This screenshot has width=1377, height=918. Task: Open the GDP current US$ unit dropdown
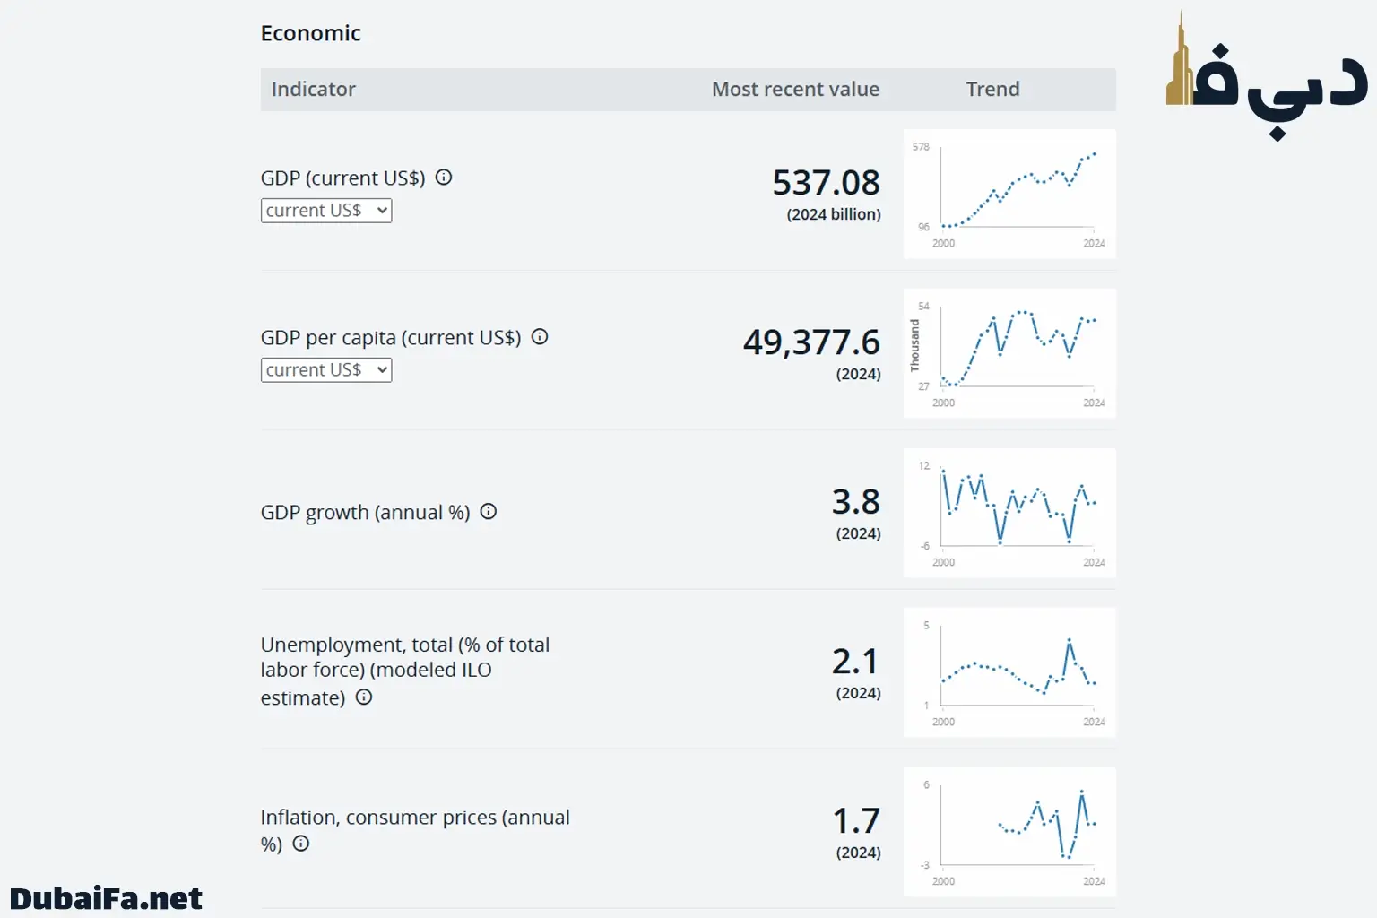(326, 211)
